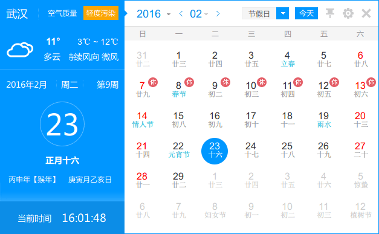Click the cloudy weather icon
Image resolution: width=379 pixels, height=234 pixels.
click(x=20, y=50)
